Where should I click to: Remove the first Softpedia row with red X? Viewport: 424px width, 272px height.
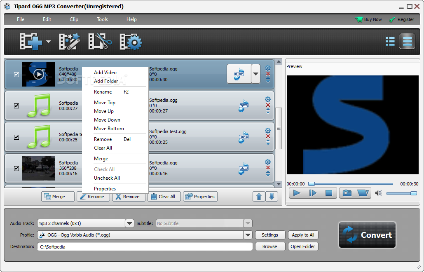pyautogui.click(x=268, y=74)
